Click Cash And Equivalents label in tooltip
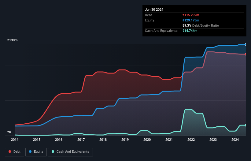251x161 pixels. [x=161, y=31]
